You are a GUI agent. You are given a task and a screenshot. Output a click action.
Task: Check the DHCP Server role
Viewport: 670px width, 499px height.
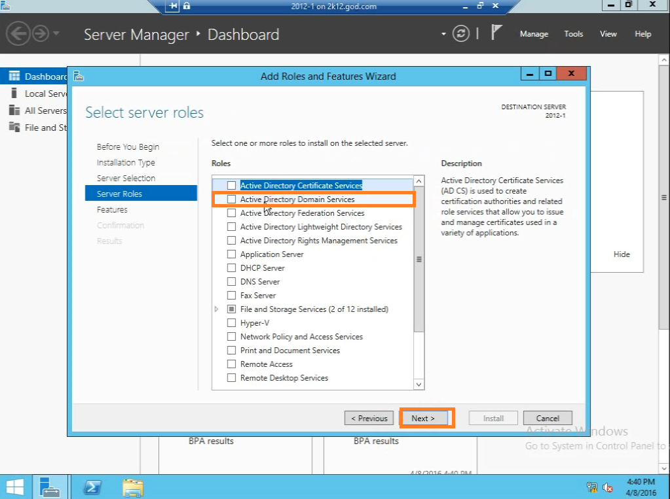click(232, 268)
